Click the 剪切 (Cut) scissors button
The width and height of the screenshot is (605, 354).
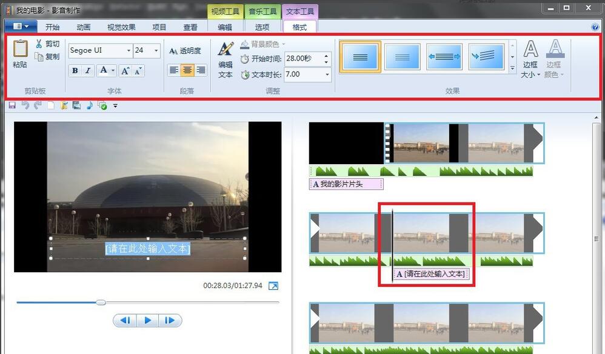(47, 44)
